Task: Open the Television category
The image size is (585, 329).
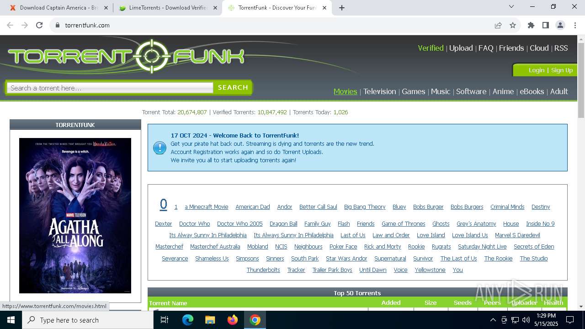Action: pyautogui.click(x=380, y=91)
